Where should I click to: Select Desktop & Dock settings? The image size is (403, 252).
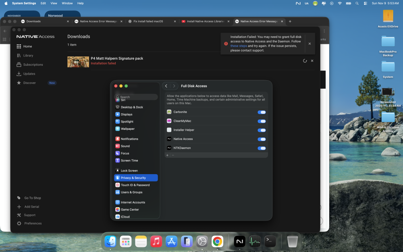coord(136,107)
